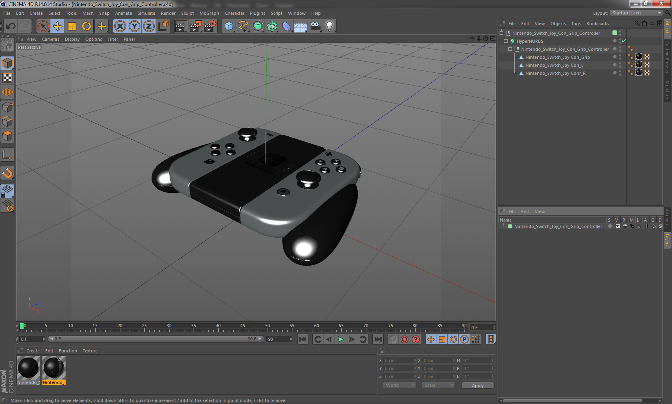
Task: Play the animation forward
Action: coord(340,339)
